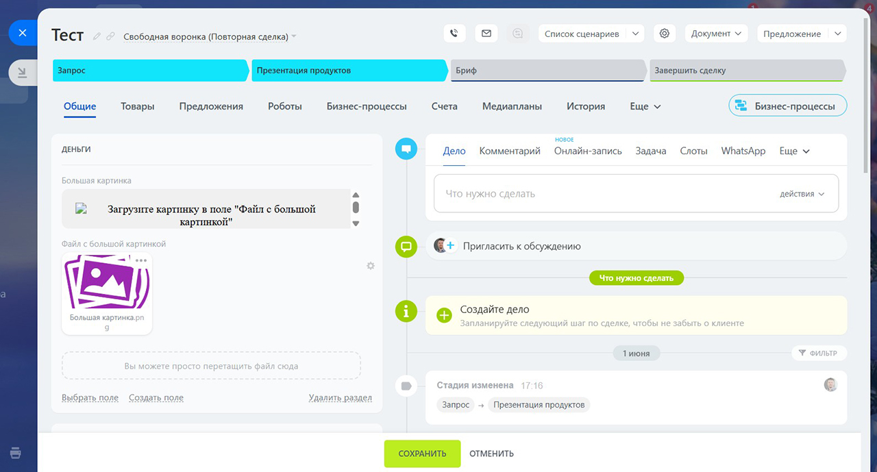The width and height of the screenshot is (877, 472).
Task: Open three-dot menu on image thumbnail
Action: coord(141,260)
